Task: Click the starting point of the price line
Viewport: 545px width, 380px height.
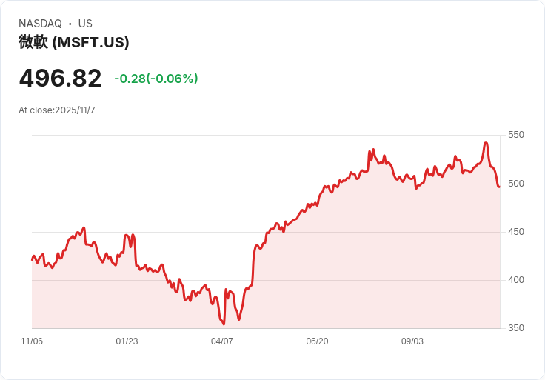Action: tap(33, 259)
